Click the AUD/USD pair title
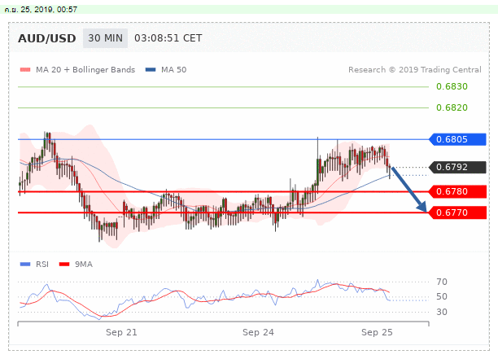The image size is (498, 359). pyautogui.click(x=46, y=38)
